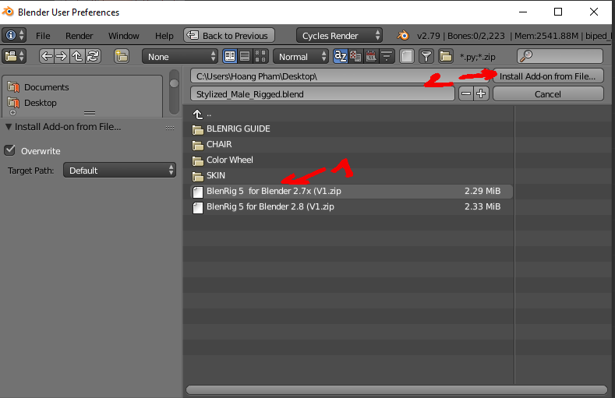Open the Info editor type selector
The image size is (615, 398).
[14, 35]
